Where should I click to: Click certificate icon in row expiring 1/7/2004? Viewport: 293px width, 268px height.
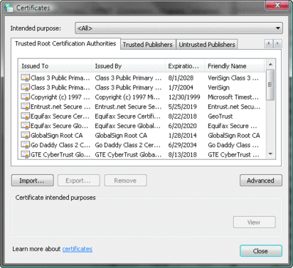coord(25,87)
